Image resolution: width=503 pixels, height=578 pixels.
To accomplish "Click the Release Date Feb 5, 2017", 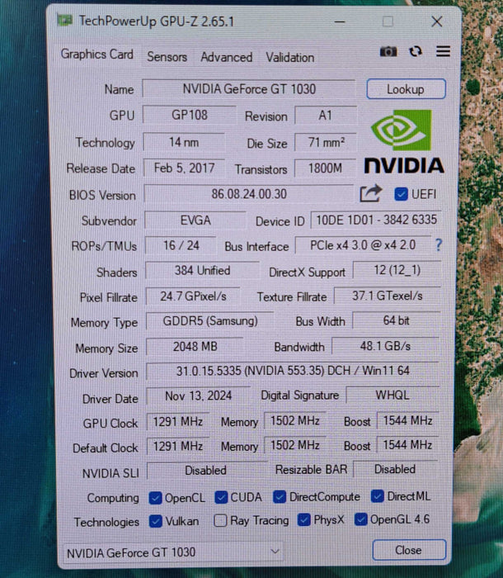I will (x=184, y=168).
